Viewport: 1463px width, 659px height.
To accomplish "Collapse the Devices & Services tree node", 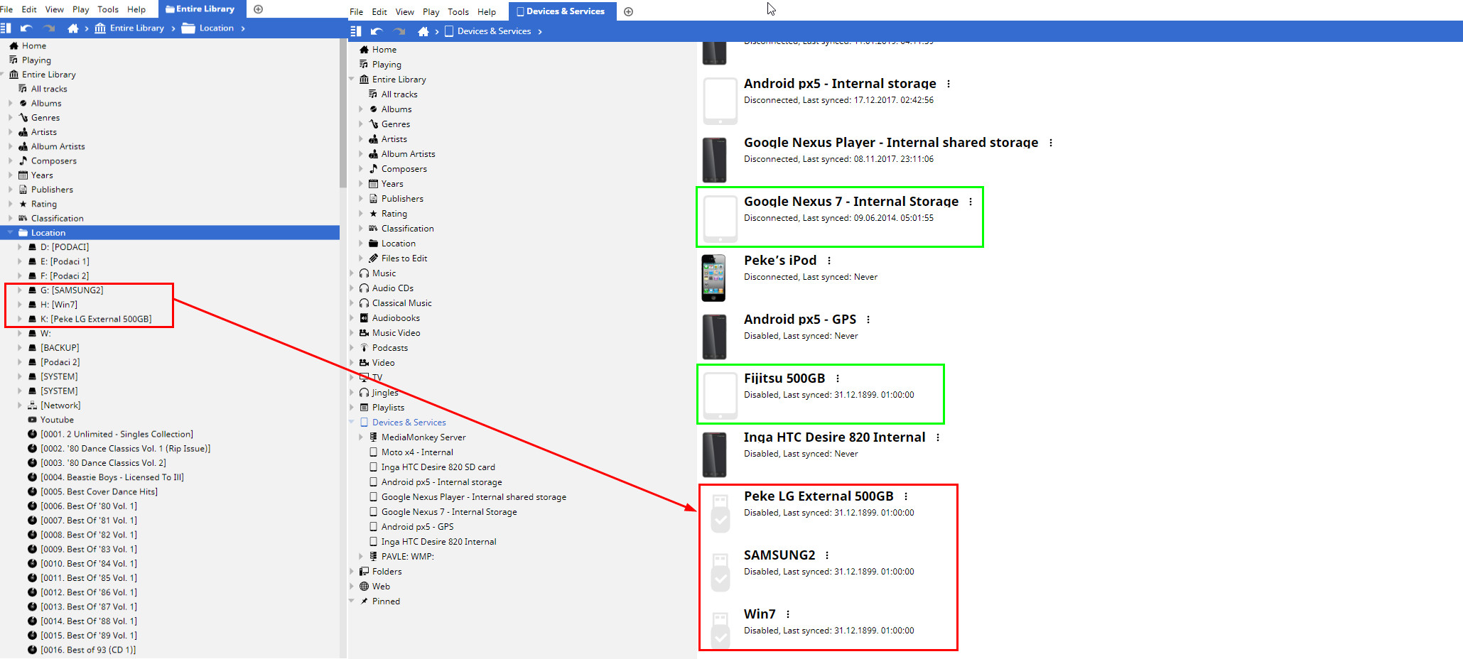I will pyautogui.click(x=352, y=423).
